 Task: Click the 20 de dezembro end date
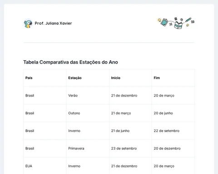coord(167,148)
